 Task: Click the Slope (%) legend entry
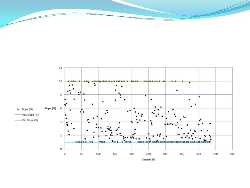(x=25, y=109)
